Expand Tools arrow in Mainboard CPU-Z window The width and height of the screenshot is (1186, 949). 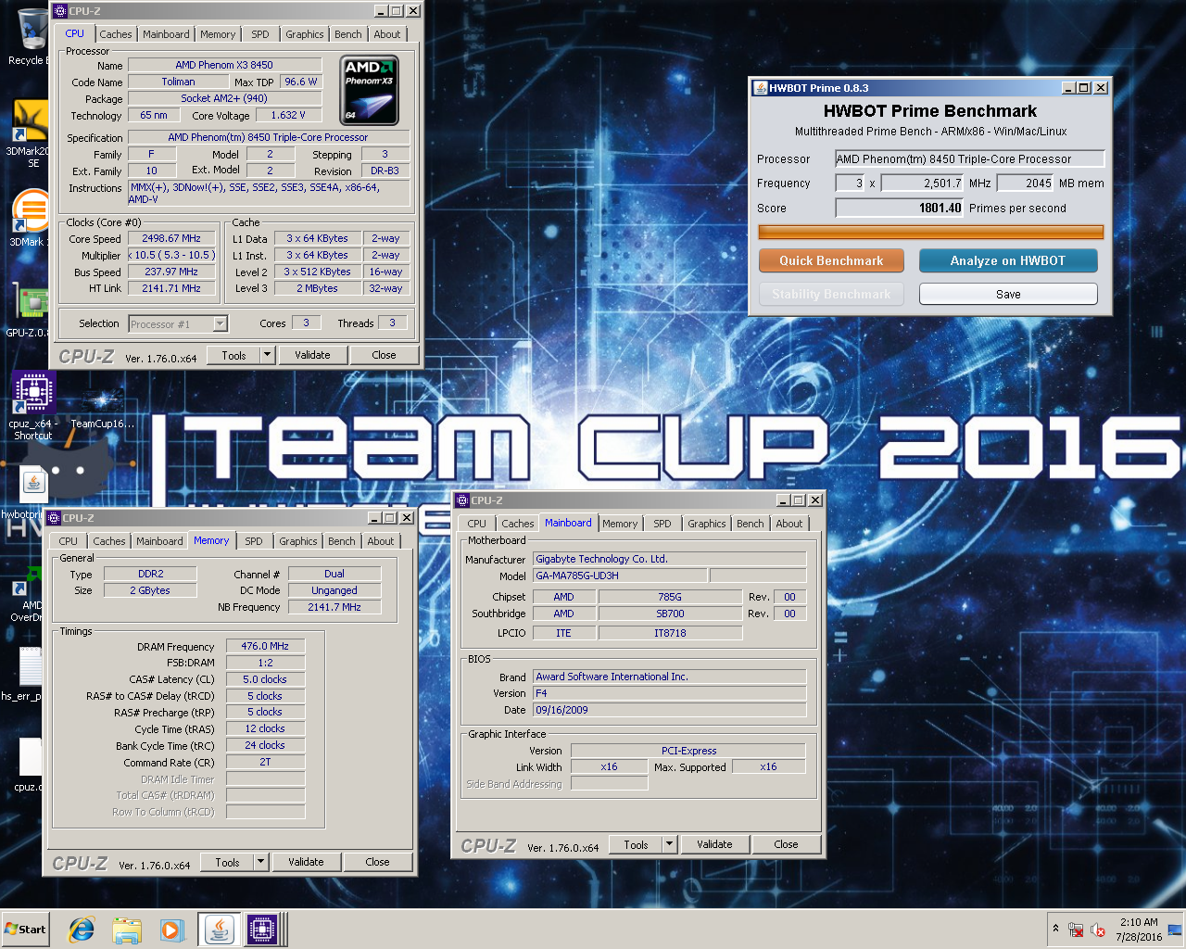[x=670, y=844]
